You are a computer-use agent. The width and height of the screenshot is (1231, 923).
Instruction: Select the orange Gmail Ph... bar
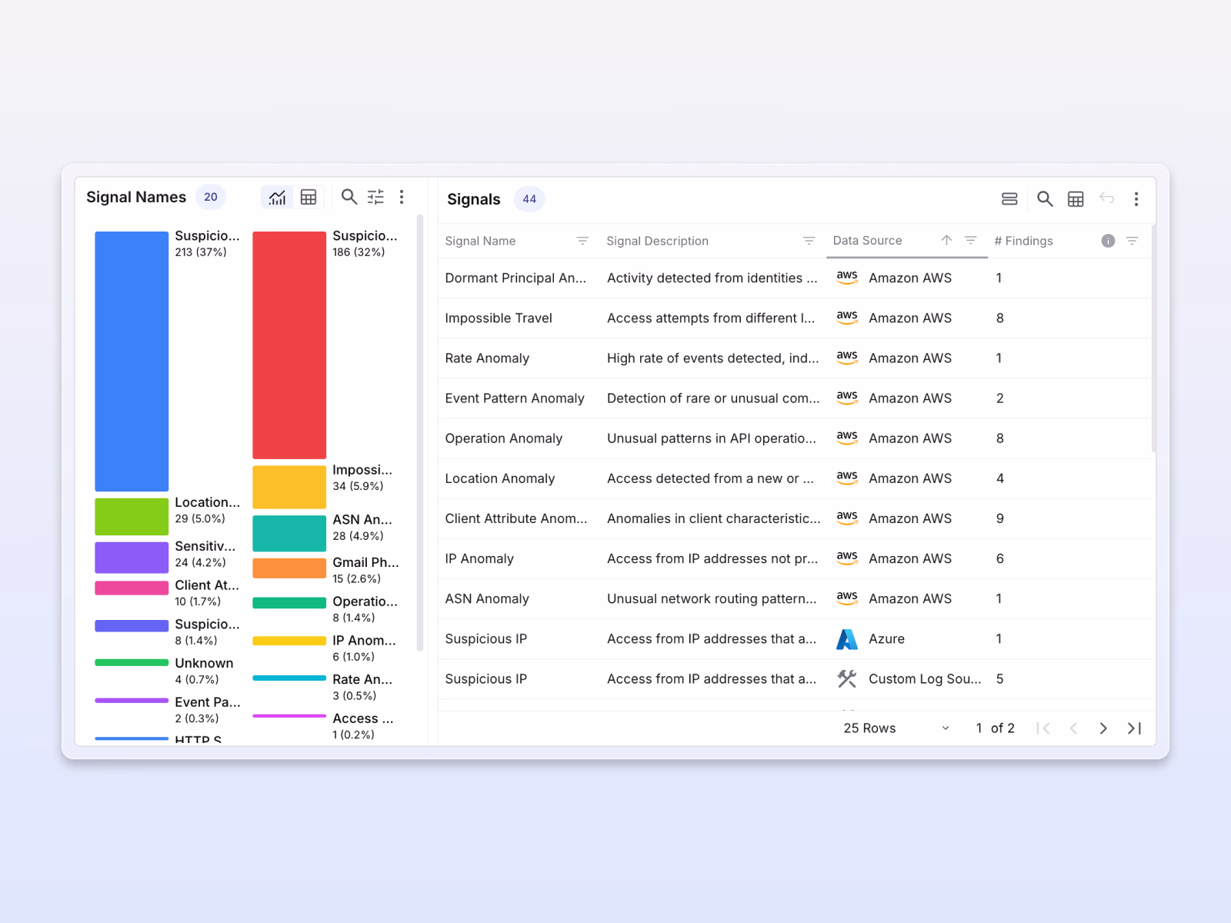(289, 568)
